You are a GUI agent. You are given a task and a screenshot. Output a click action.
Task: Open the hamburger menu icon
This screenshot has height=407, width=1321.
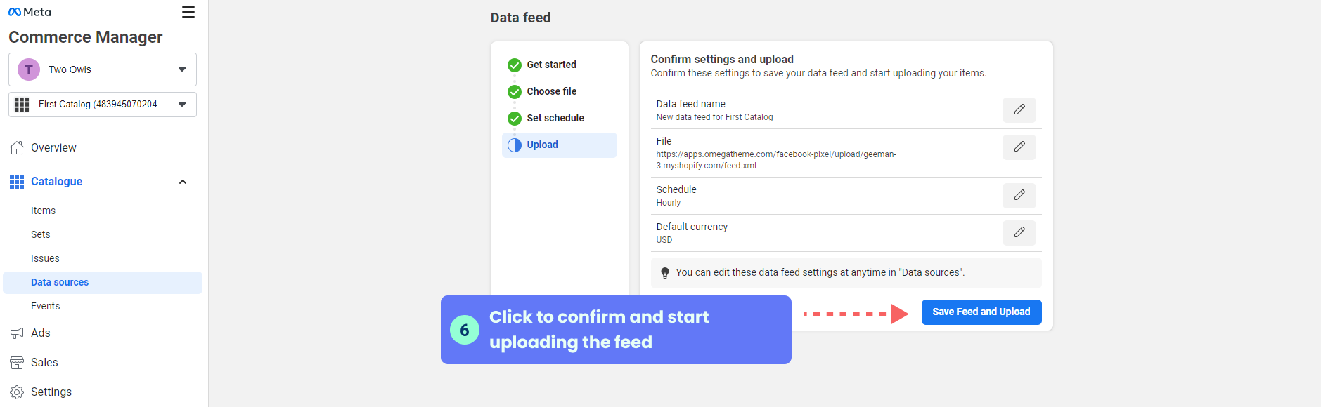coord(188,12)
